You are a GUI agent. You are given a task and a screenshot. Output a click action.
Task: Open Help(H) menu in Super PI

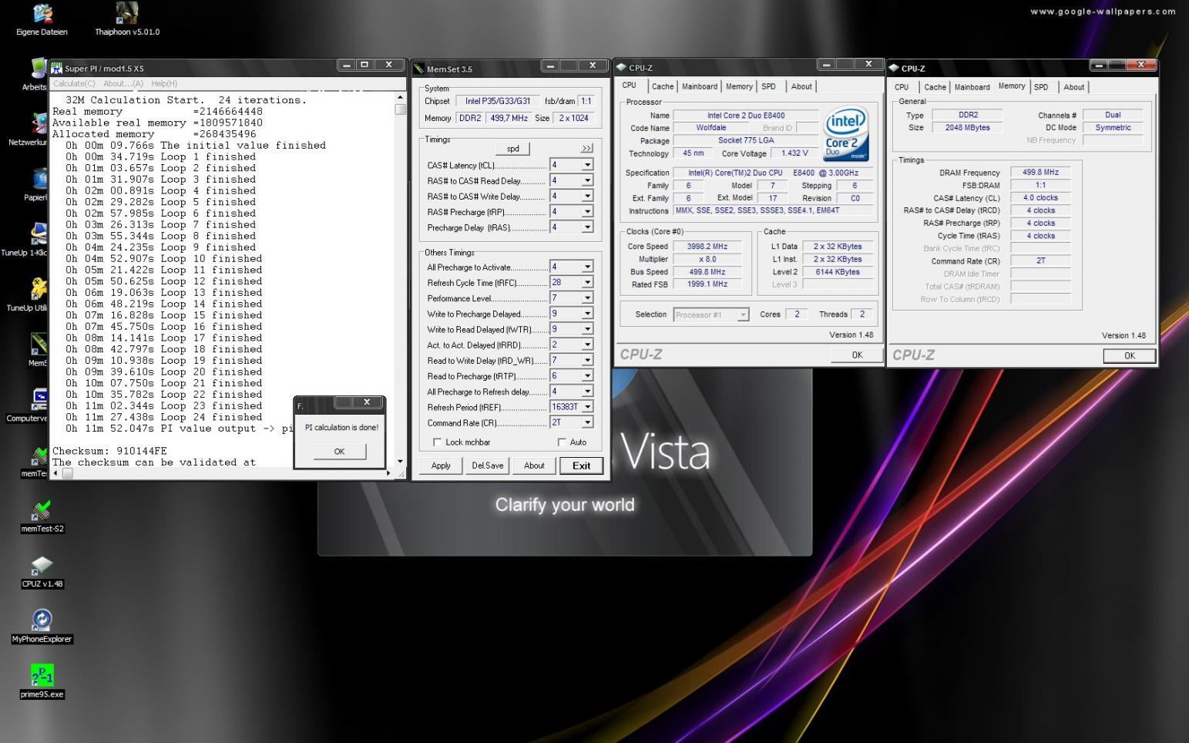click(164, 83)
